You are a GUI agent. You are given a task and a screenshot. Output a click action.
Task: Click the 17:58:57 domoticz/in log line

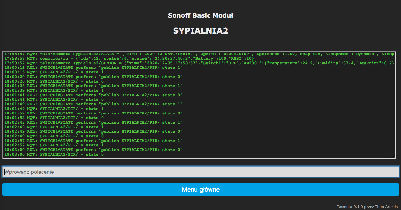pyautogui.click(x=129, y=58)
